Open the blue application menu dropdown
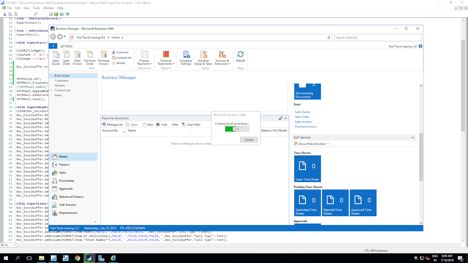The width and height of the screenshot is (468, 263). click(53, 46)
